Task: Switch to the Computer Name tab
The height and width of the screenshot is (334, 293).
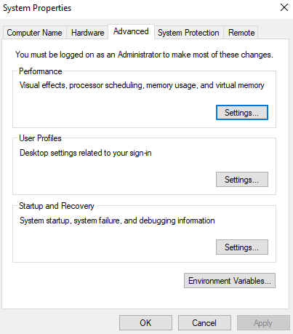Action: [x=34, y=33]
